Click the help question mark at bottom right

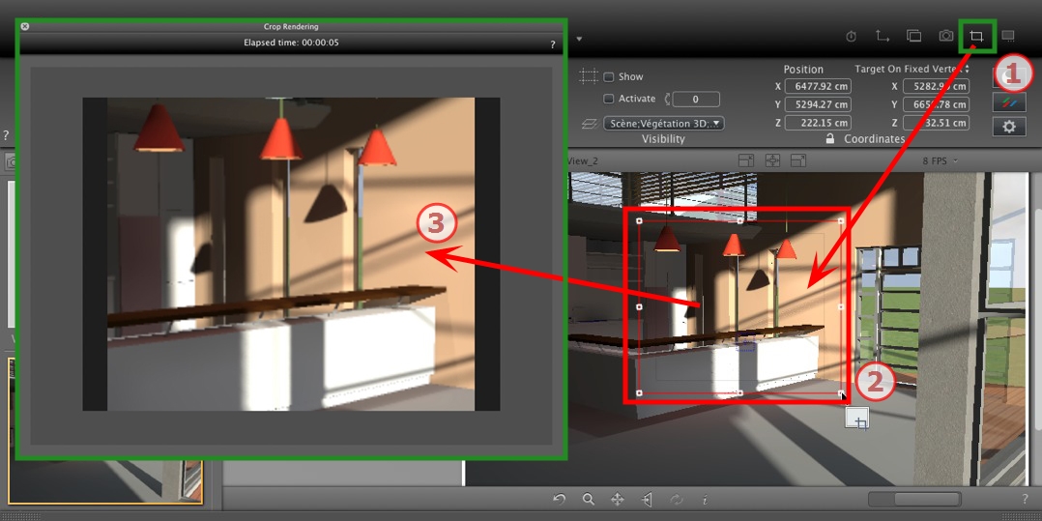(x=1024, y=499)
